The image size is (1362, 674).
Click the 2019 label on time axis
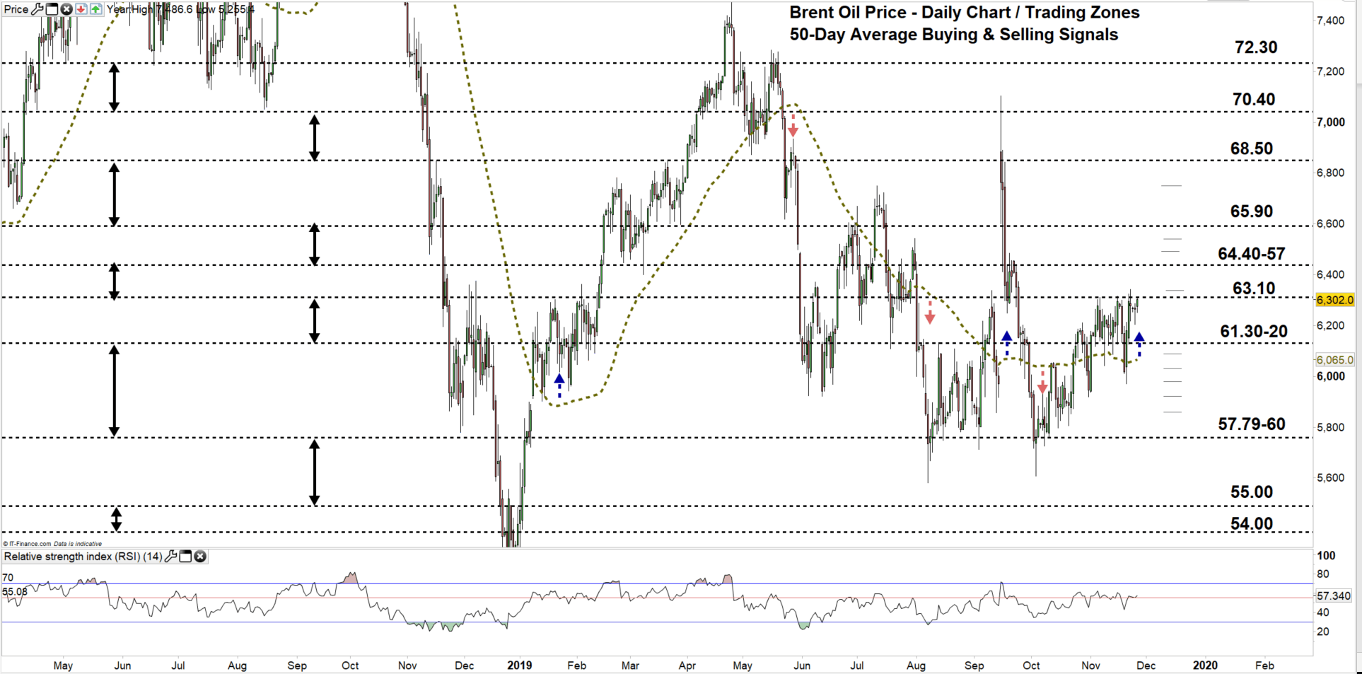[x=520, y=666]
